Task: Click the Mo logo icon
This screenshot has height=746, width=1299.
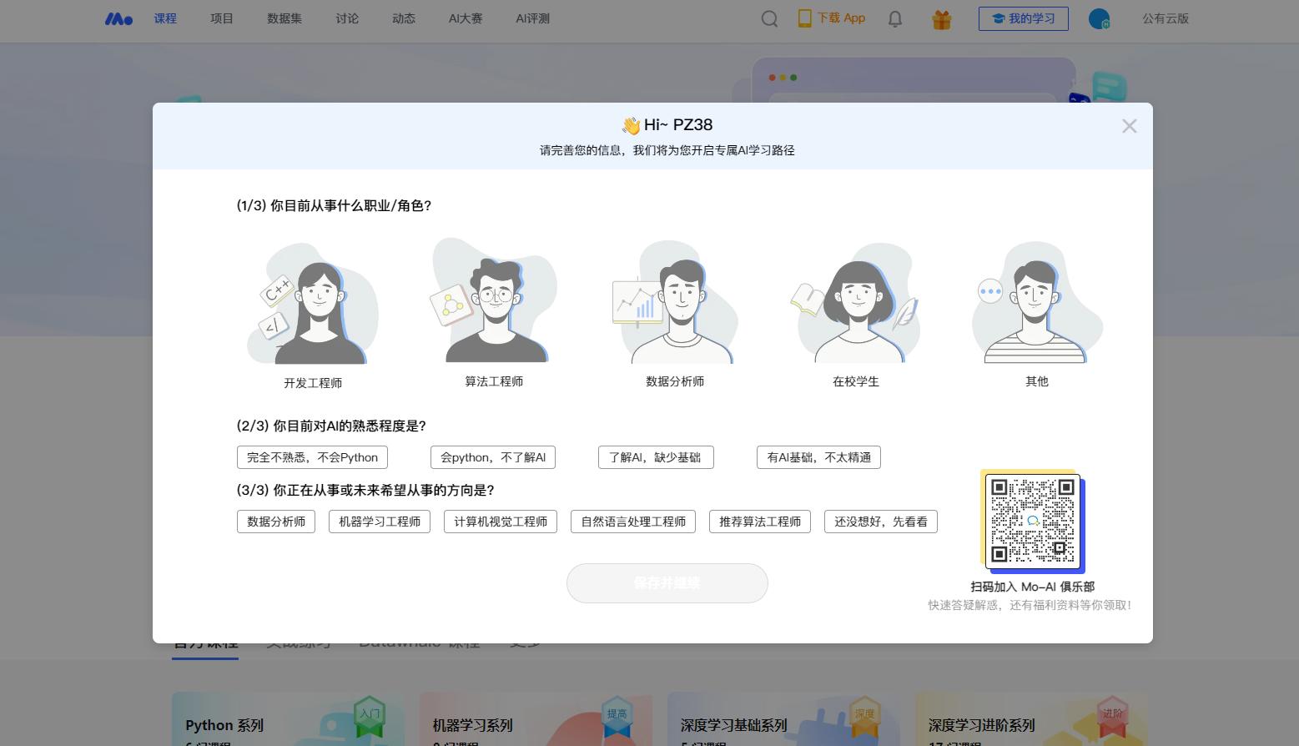Action: coord(118,18)
